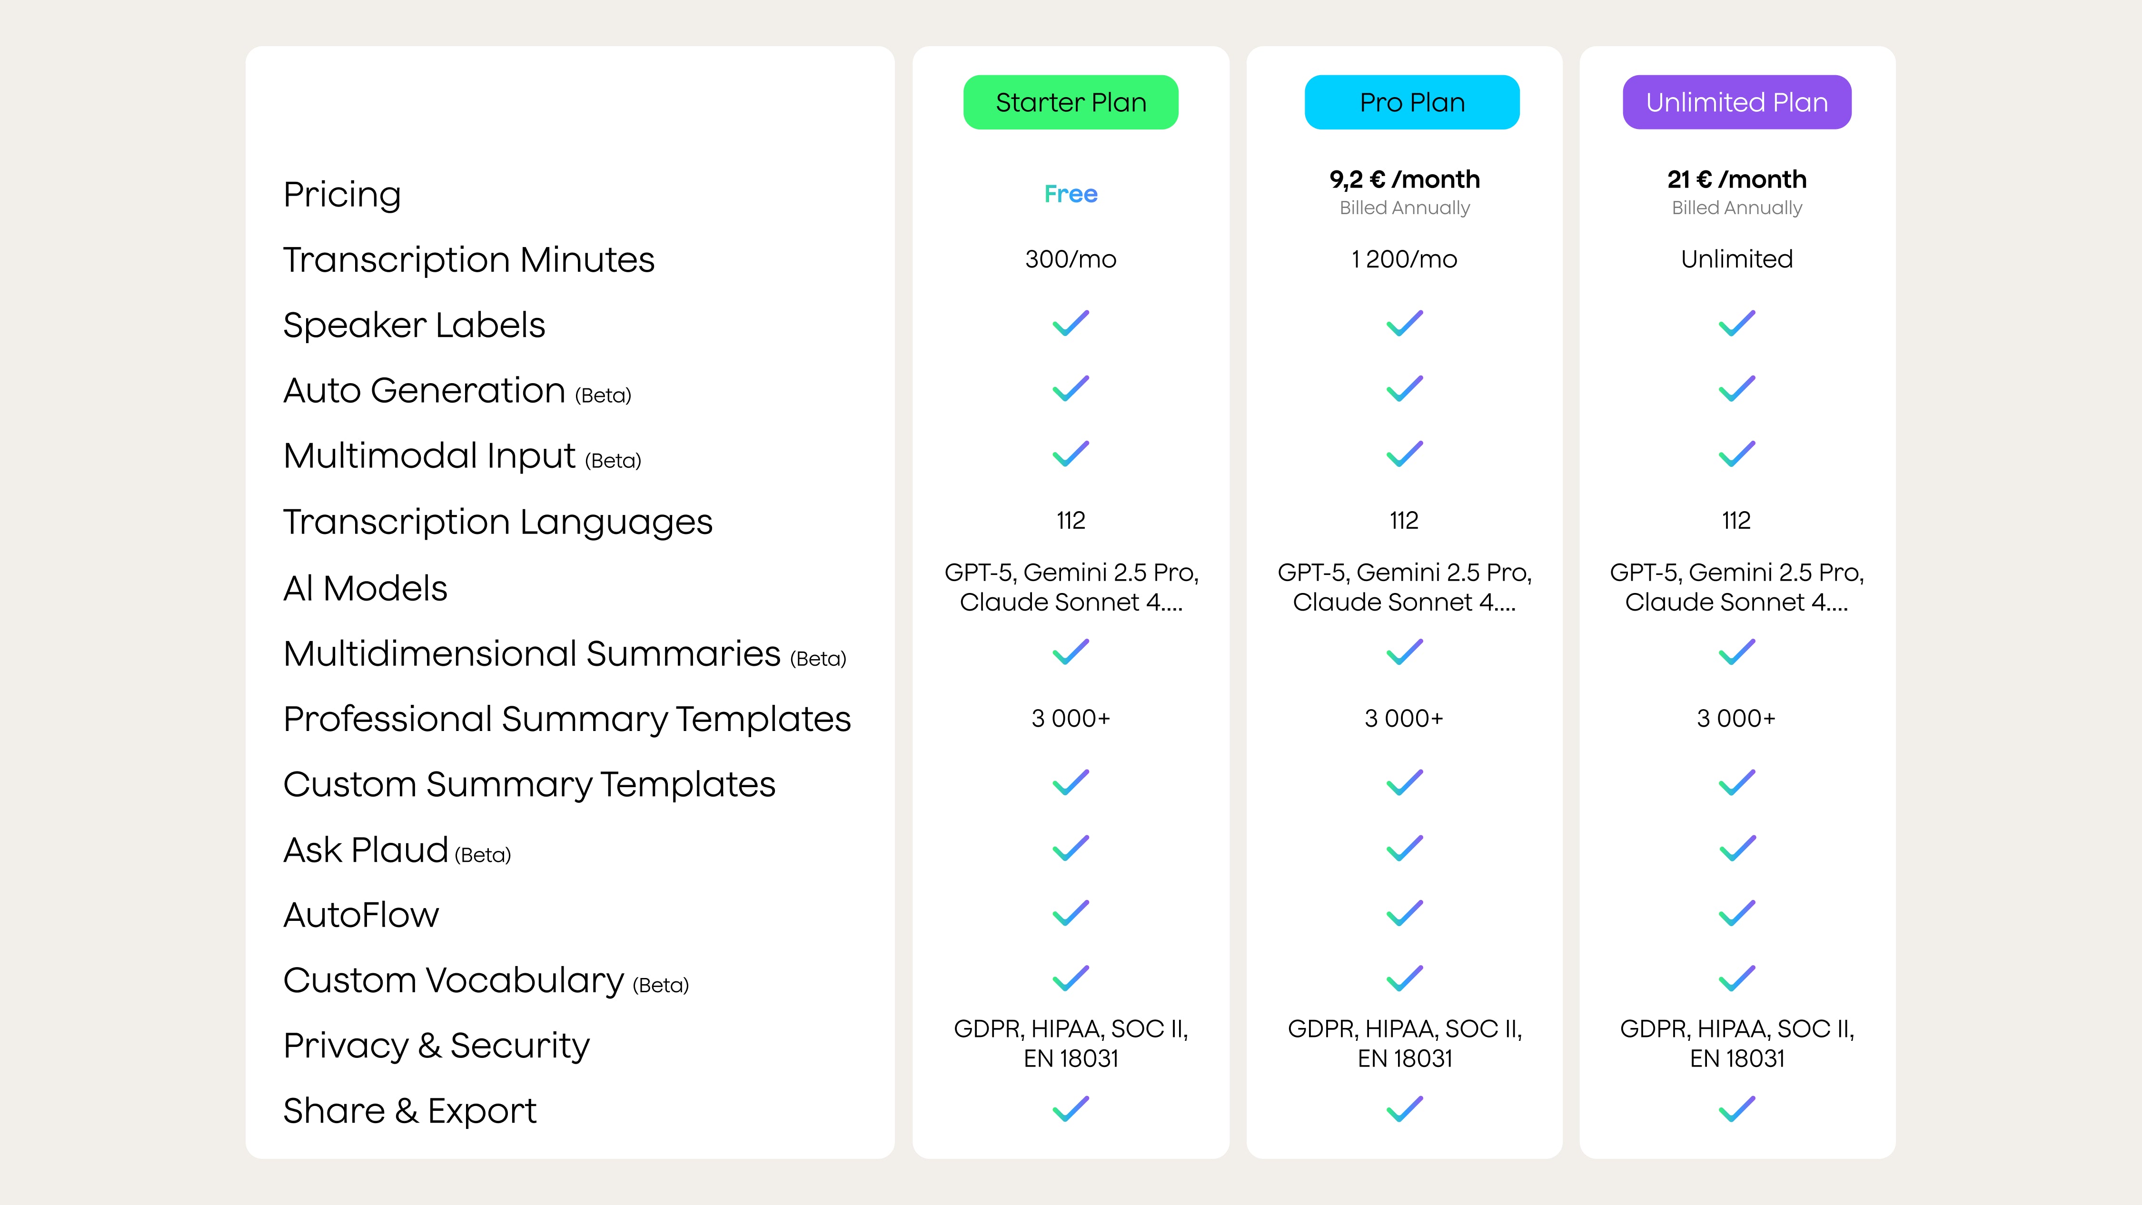Click the 9,2 € /month price
This screenshot has width=2142, height=1205.
(1405, 179)
